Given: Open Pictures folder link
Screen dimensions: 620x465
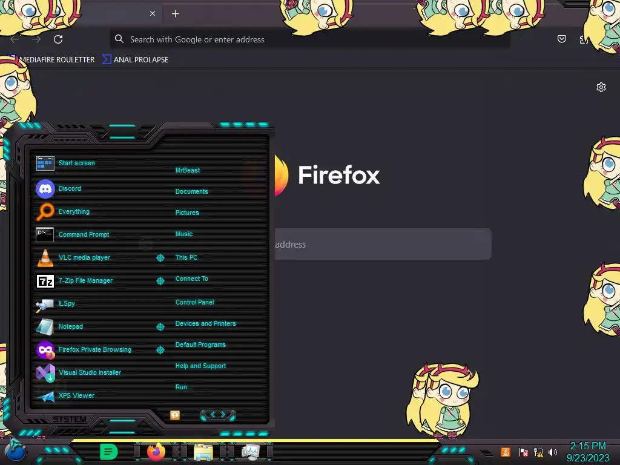Looking at the screenshot, I should [x=187, y=213].
